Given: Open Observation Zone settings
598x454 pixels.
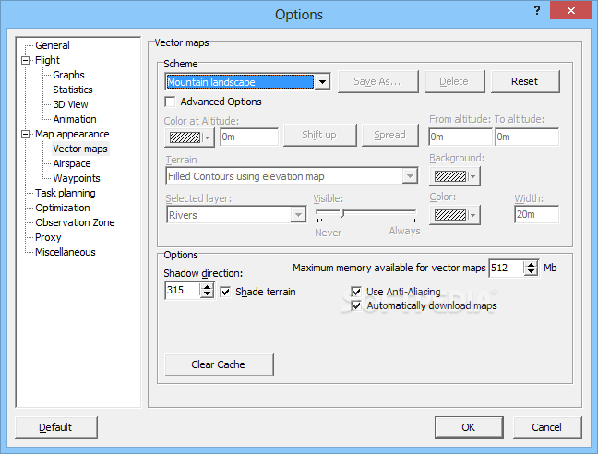Looking at the screenshot, I should 75,222.
